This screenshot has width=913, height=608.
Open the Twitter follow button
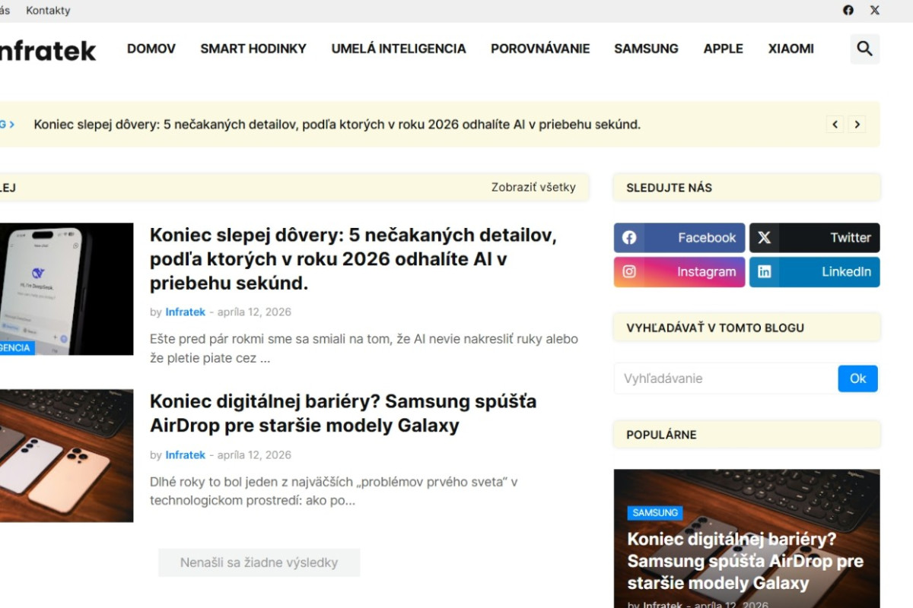[x=814, y=238]
